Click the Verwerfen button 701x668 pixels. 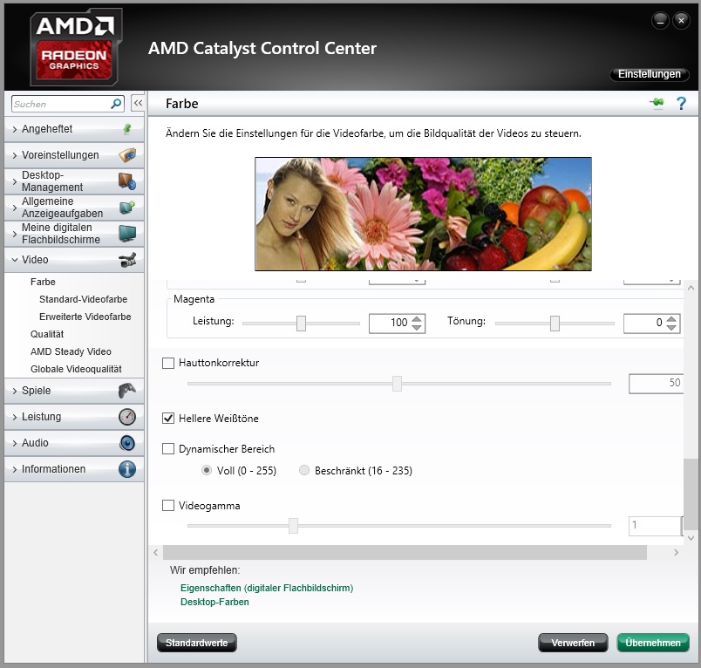(573, 643)
